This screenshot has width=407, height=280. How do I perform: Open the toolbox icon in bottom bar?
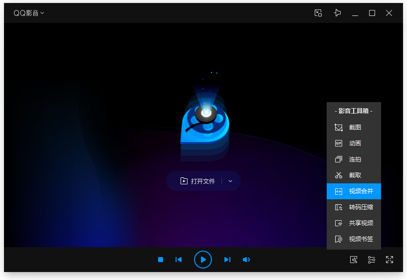pos(354,260)
